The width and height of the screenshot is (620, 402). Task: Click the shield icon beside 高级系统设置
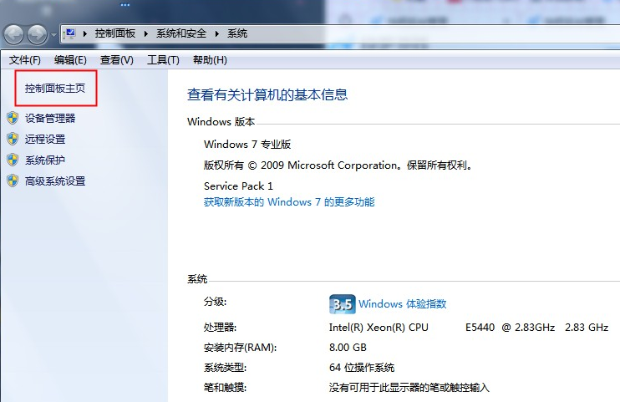pyautogui.click(x=13, y=181)
